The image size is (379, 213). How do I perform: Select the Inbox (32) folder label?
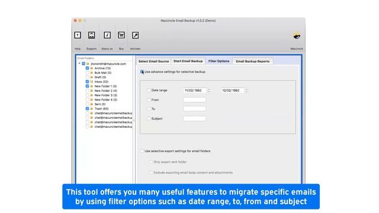[x=101, y=82]
